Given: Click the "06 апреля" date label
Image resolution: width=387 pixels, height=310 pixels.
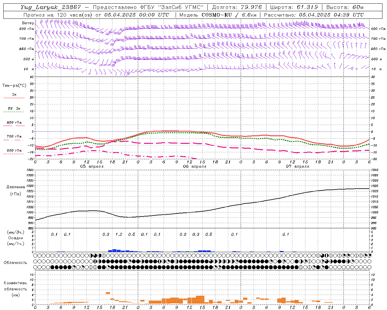Looking at the screenshot, I should click(194, 167).
